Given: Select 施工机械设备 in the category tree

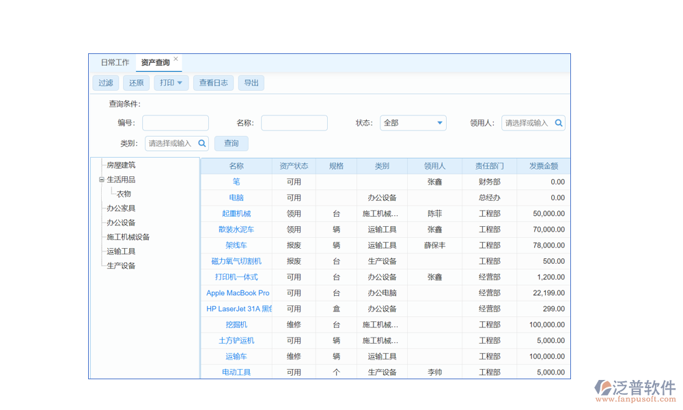Looking at the screenshot, I should coord(128,237).
